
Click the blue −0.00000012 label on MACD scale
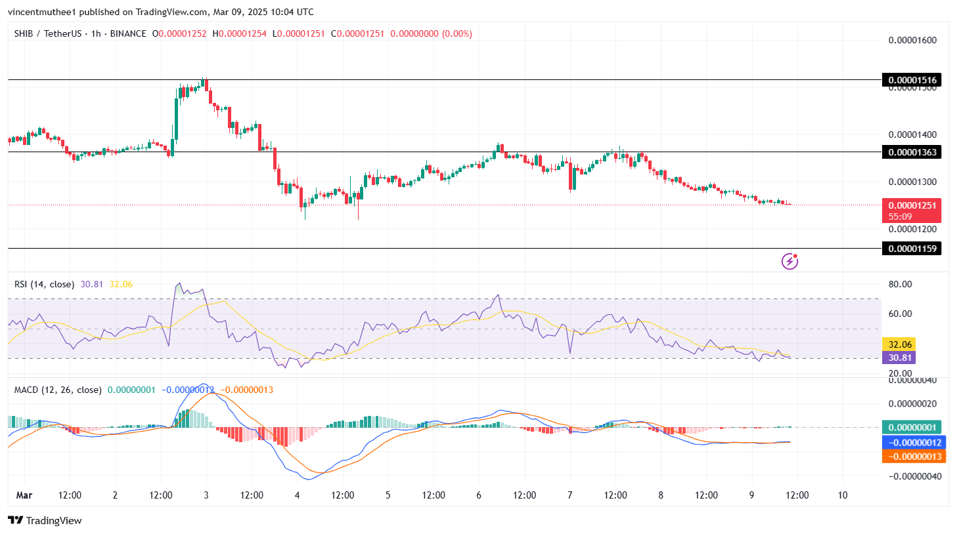(x=914, y=443)
